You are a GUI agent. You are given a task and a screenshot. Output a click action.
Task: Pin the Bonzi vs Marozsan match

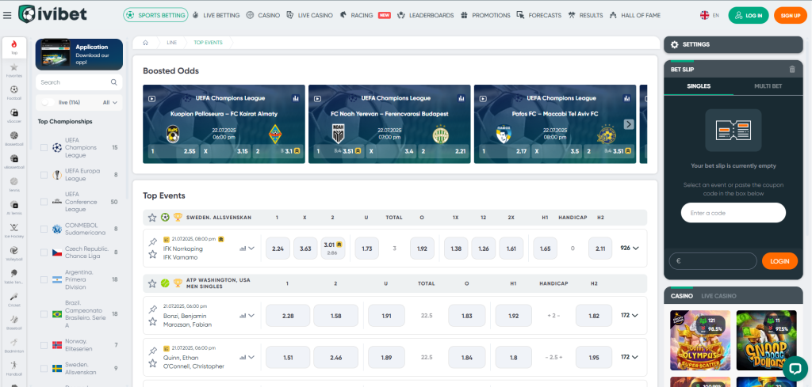[153, 309]
